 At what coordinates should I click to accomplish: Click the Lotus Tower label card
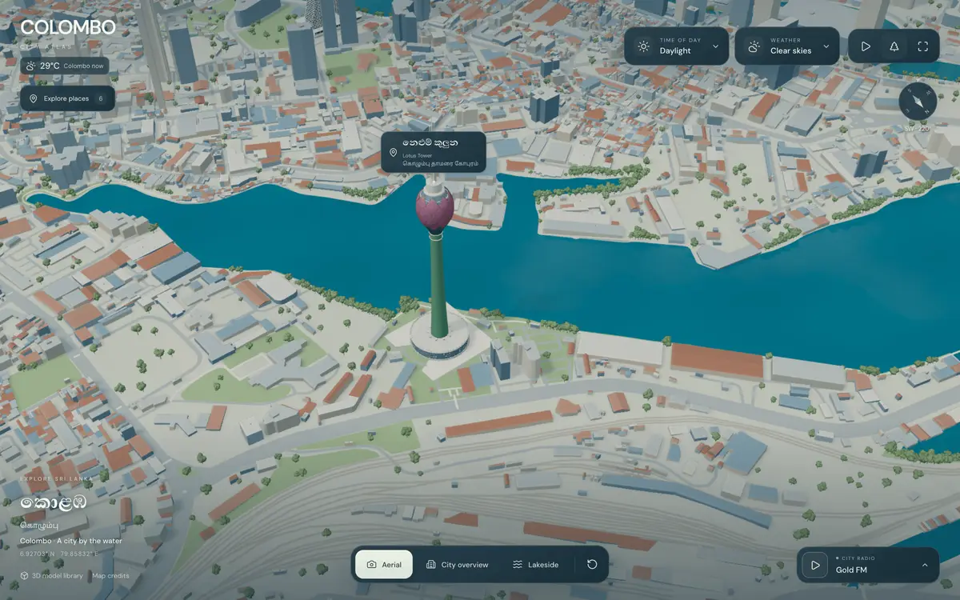tap(434, 152)
